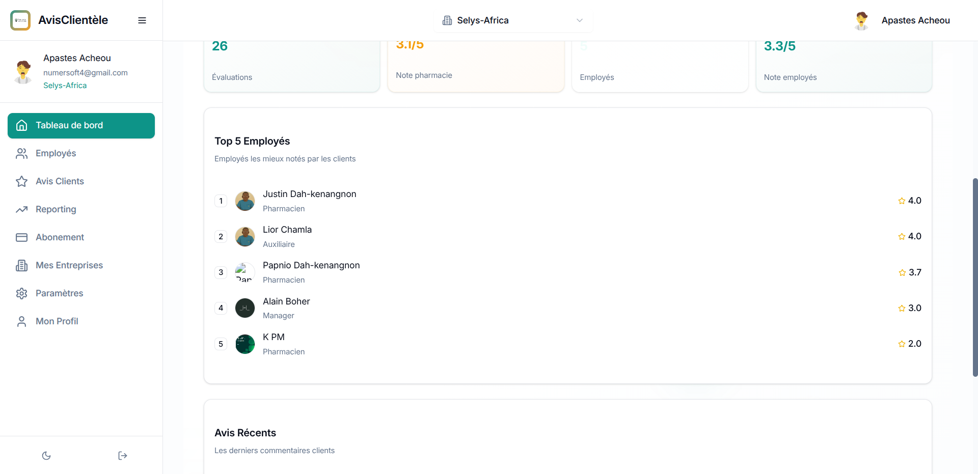Screen dimensions: 978x474
Task: Select employee Justin Dah-kenangnon name
Action: pyautogui.click(x=309, y=194)
